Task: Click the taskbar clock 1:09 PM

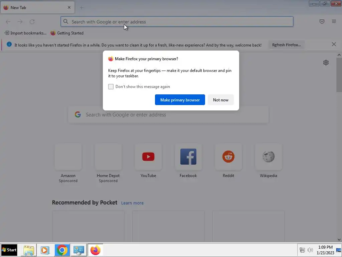Action: (325, 247)
